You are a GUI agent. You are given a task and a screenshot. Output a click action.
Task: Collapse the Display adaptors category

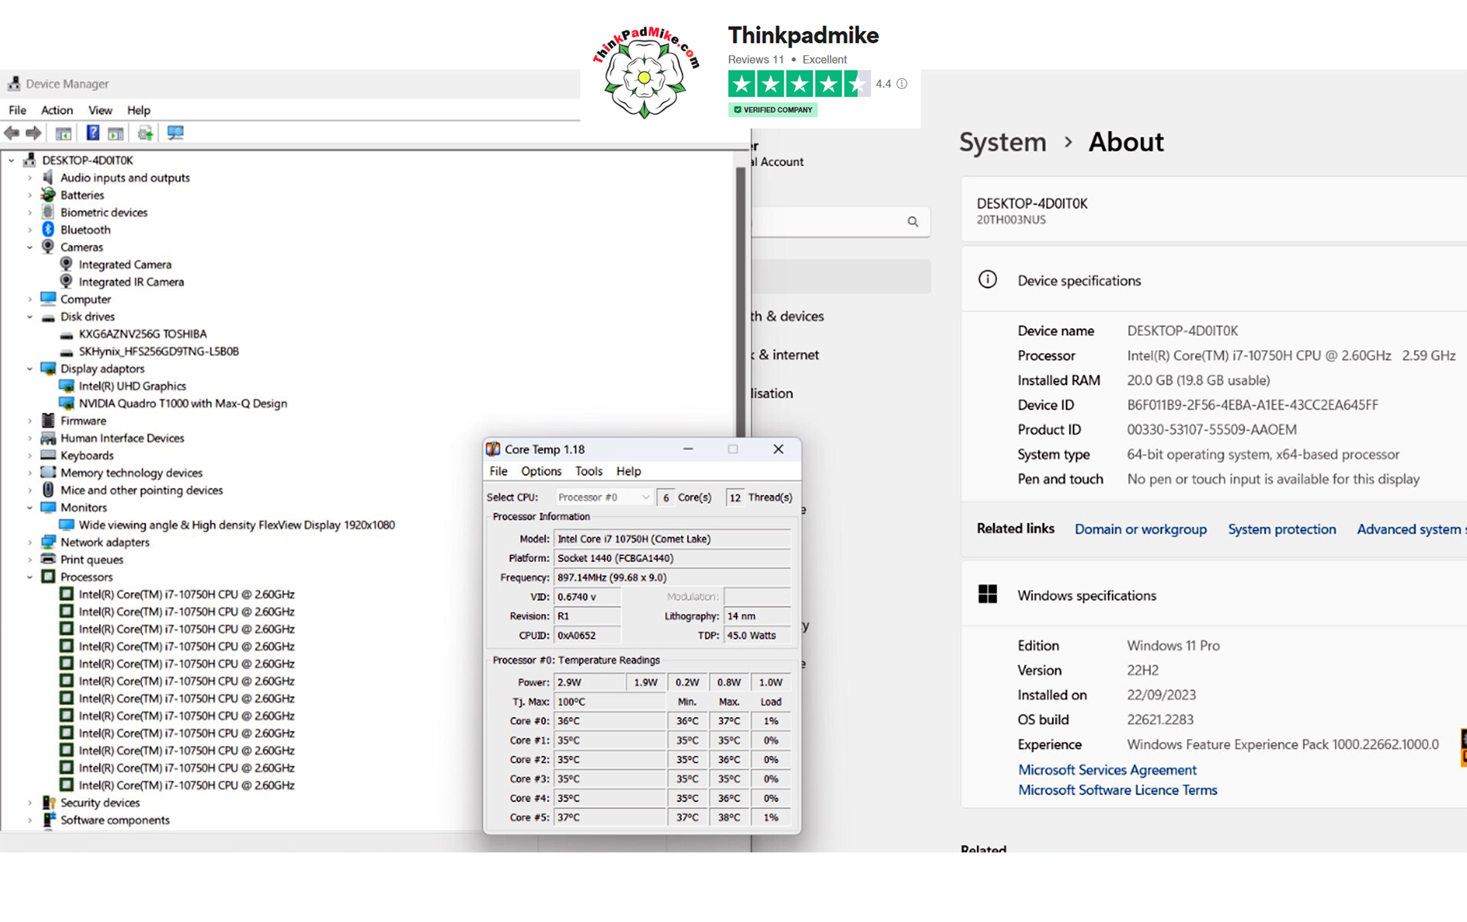[29, 369]
